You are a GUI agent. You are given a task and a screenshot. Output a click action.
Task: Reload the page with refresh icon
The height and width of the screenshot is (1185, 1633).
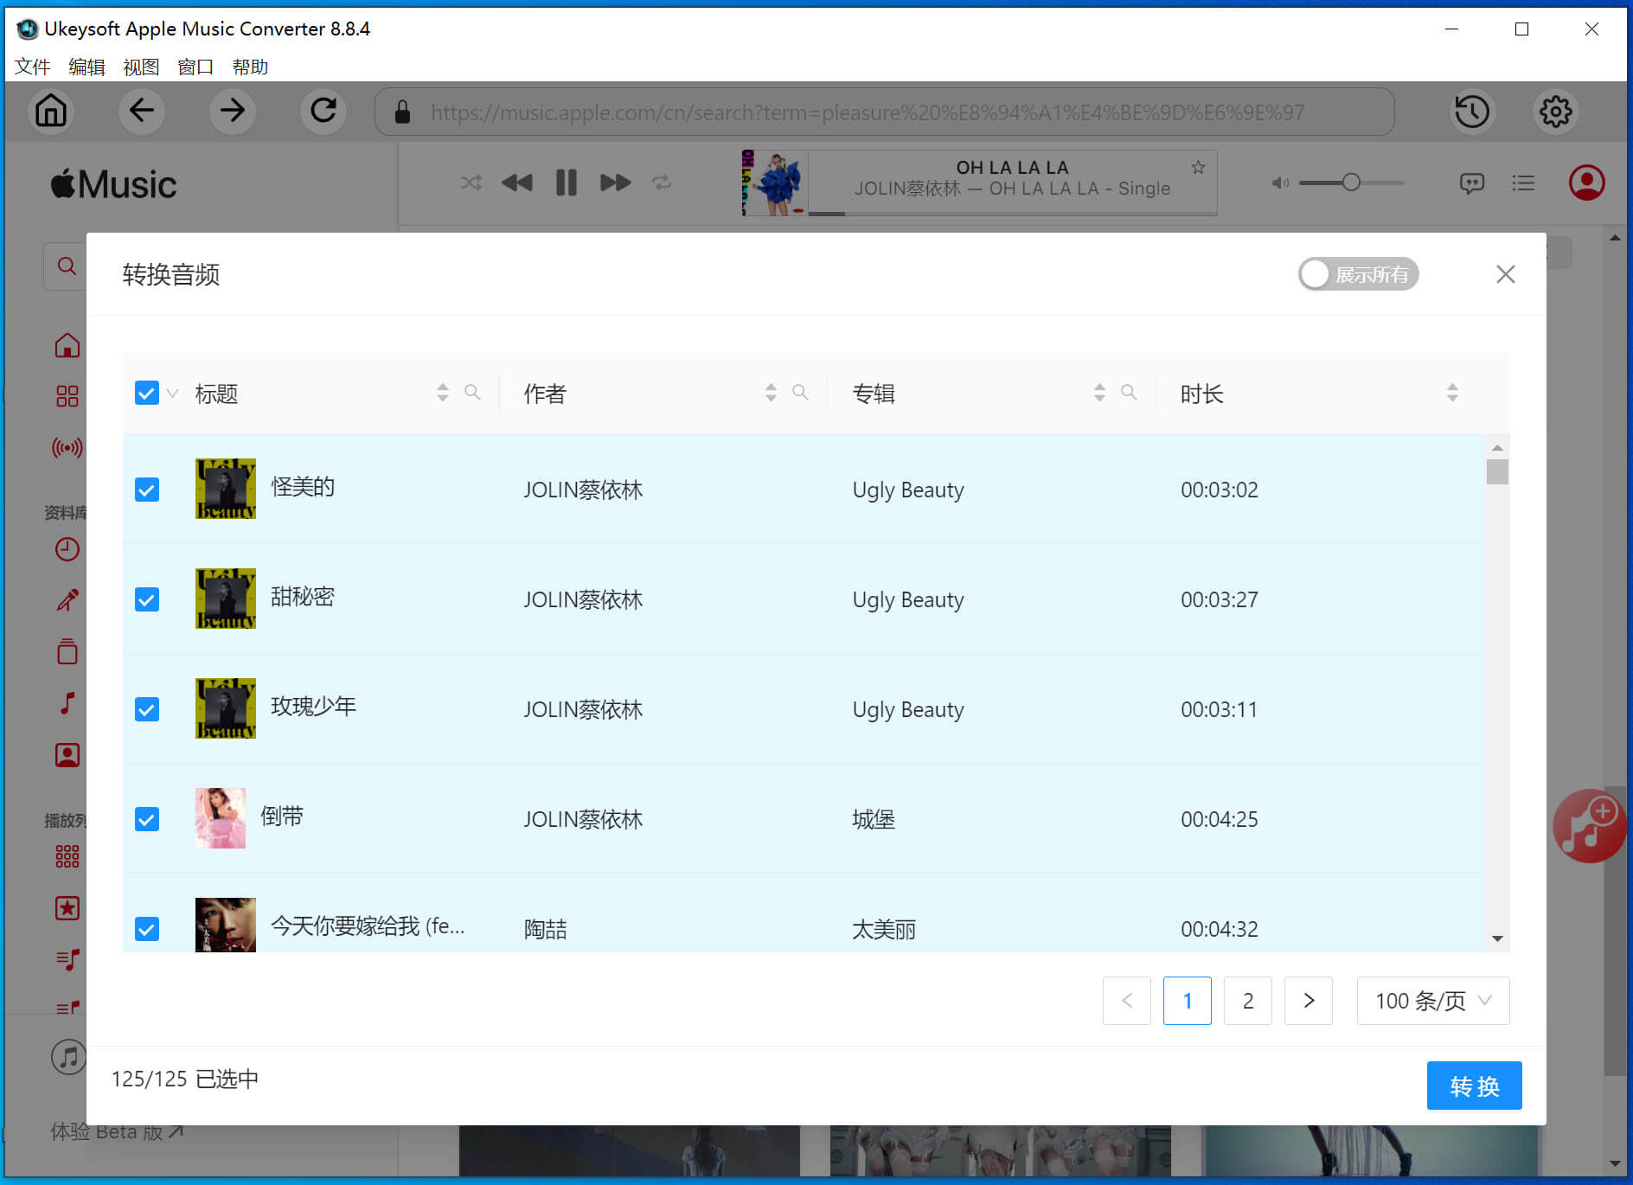pos(323,112)
